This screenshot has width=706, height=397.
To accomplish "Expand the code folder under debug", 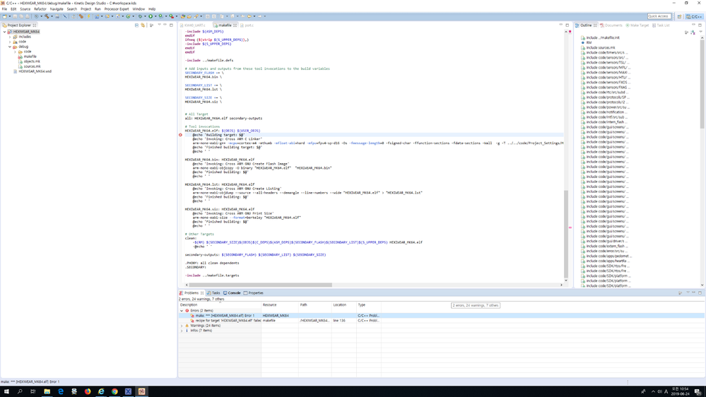I will pyautogui.click(x=16, y=52).
